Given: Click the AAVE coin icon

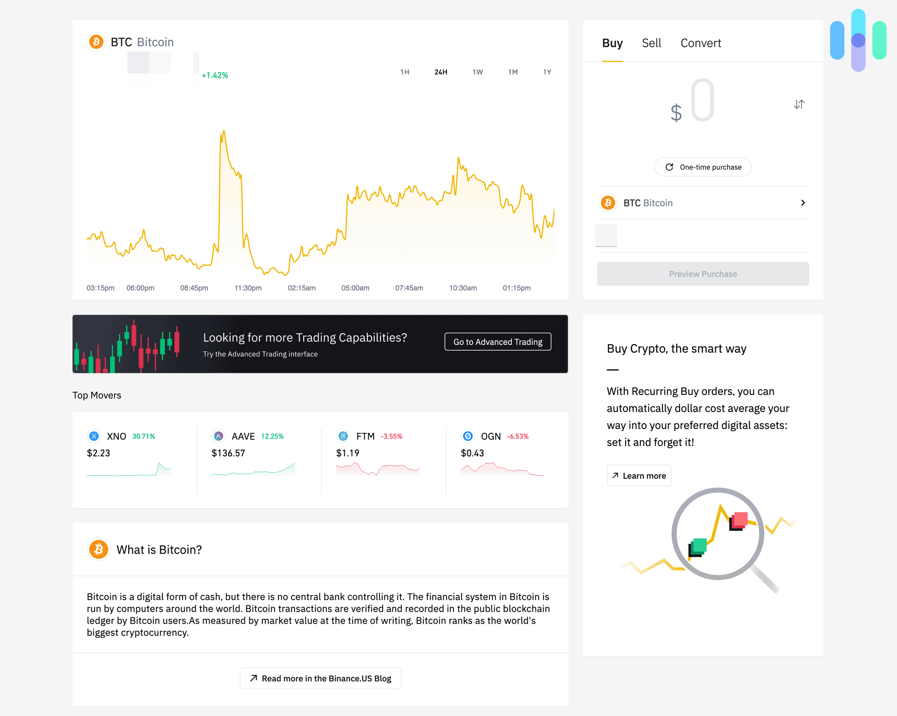Looking at the screenshot, I should (x=218, y=437).
